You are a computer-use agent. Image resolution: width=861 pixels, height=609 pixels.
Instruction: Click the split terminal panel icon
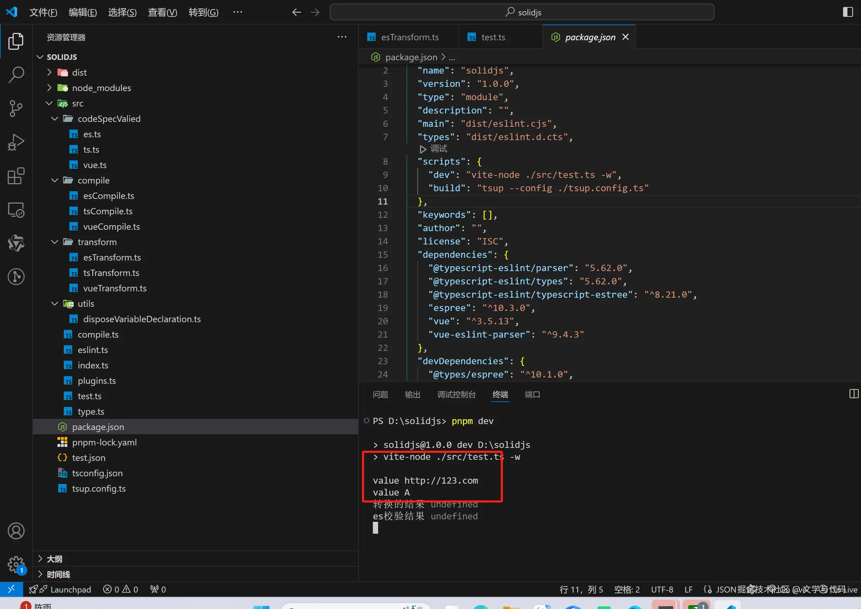tap(854, 394)
